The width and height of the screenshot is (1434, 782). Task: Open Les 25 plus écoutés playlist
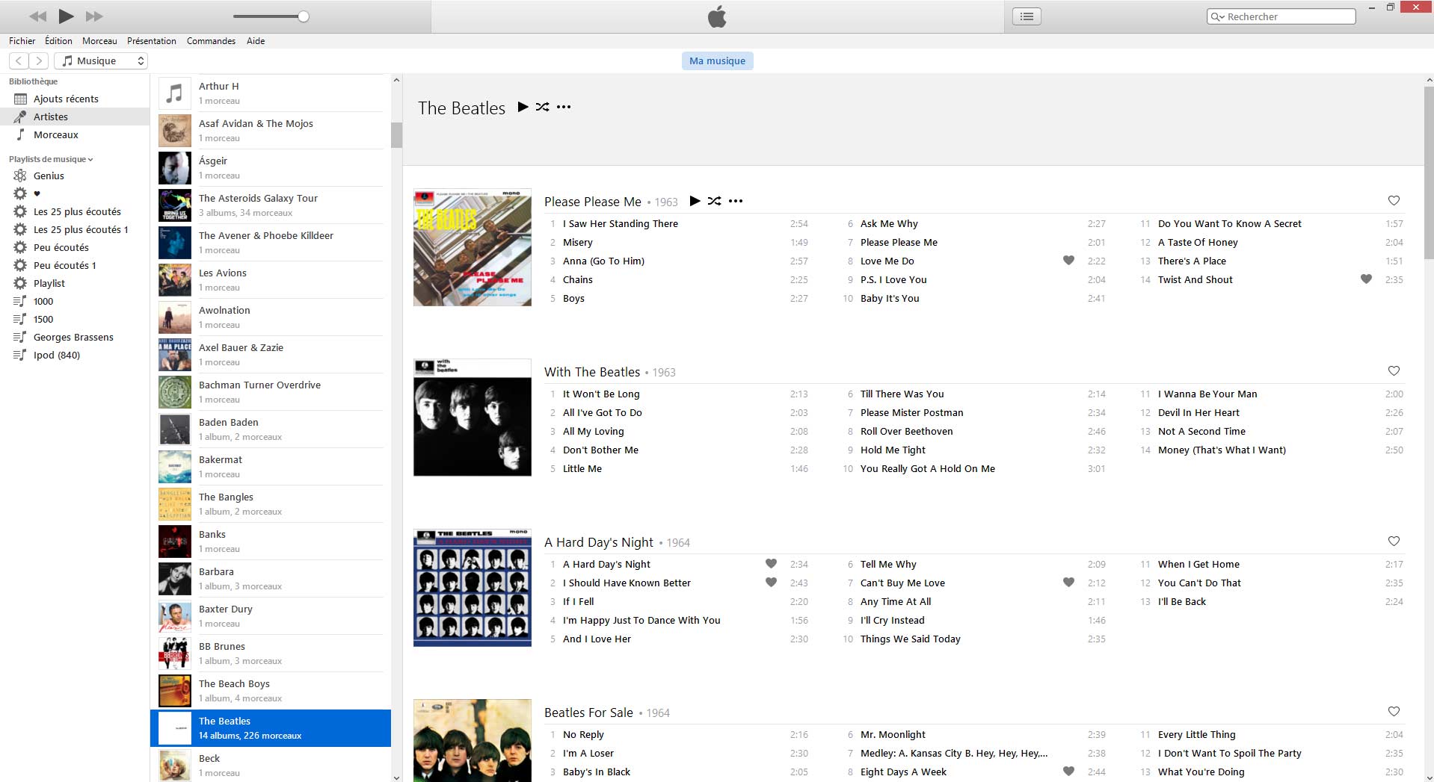(x=75, y=211)
